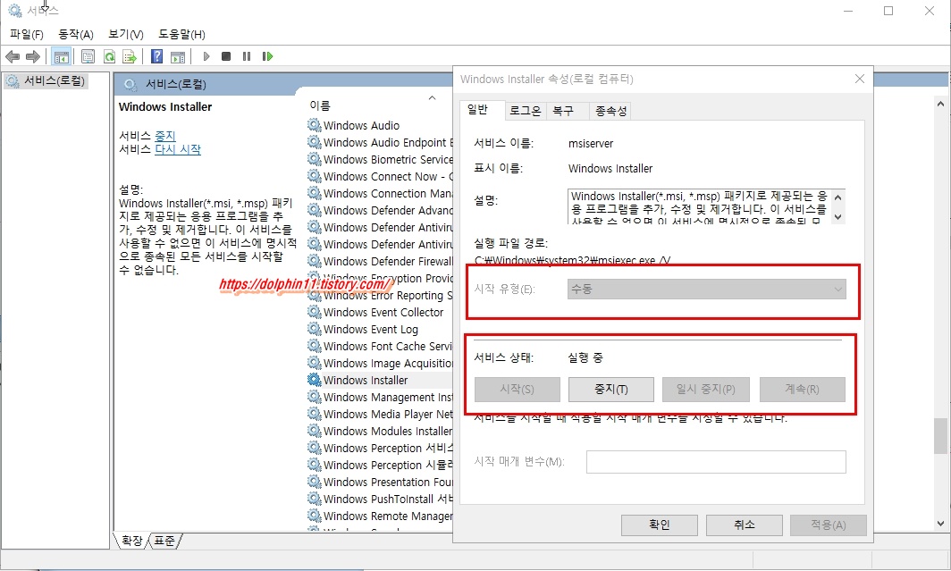Screen dimensions: 951x571
Task: Open the 보기(V) menu
Action: (x=125, y=34)
